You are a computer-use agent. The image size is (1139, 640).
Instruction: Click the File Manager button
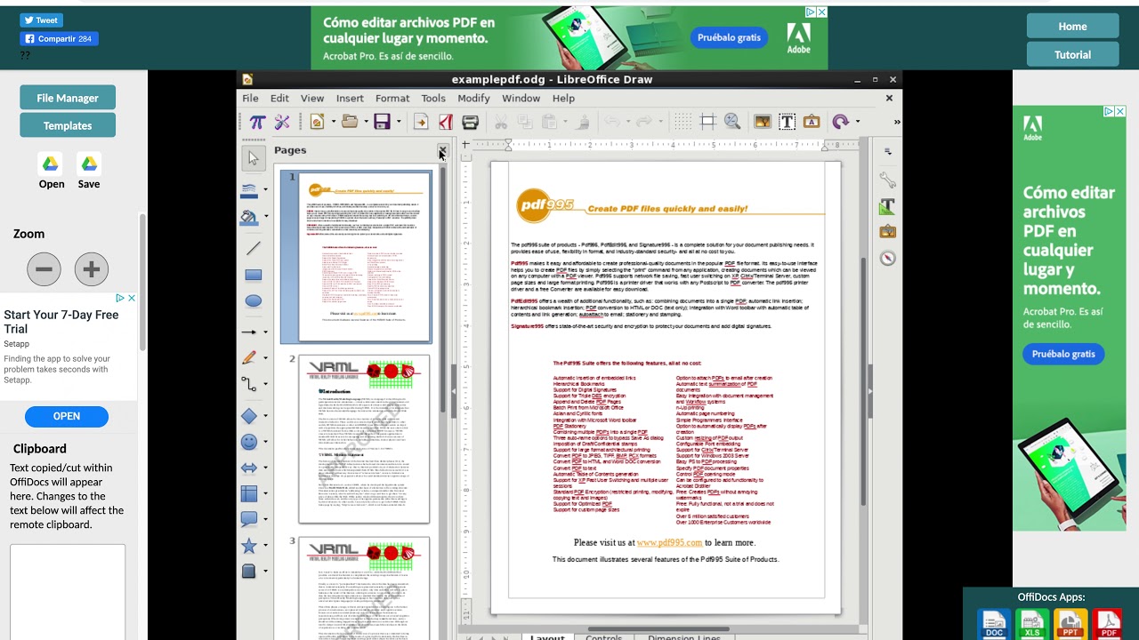[68, 98]
